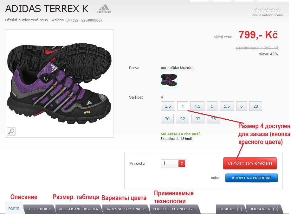Viewport: 291px width, 214px height.
Task: Open the Specifikace tab
Action: coord(39,209)
